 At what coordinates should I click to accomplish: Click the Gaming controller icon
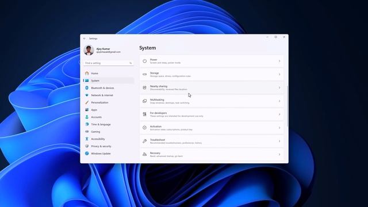click(87, 132)
